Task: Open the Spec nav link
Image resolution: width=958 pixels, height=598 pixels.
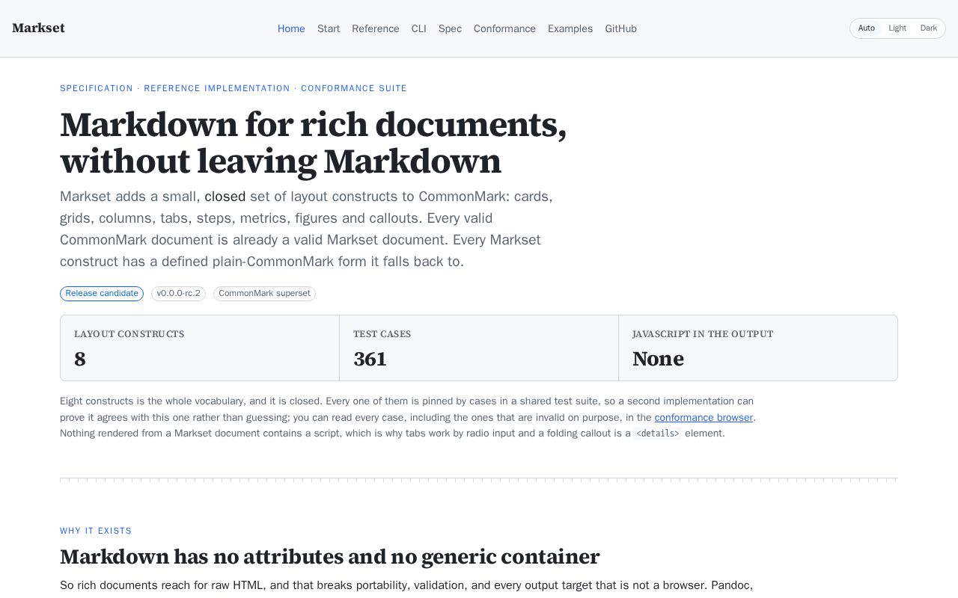Action: 450,28
